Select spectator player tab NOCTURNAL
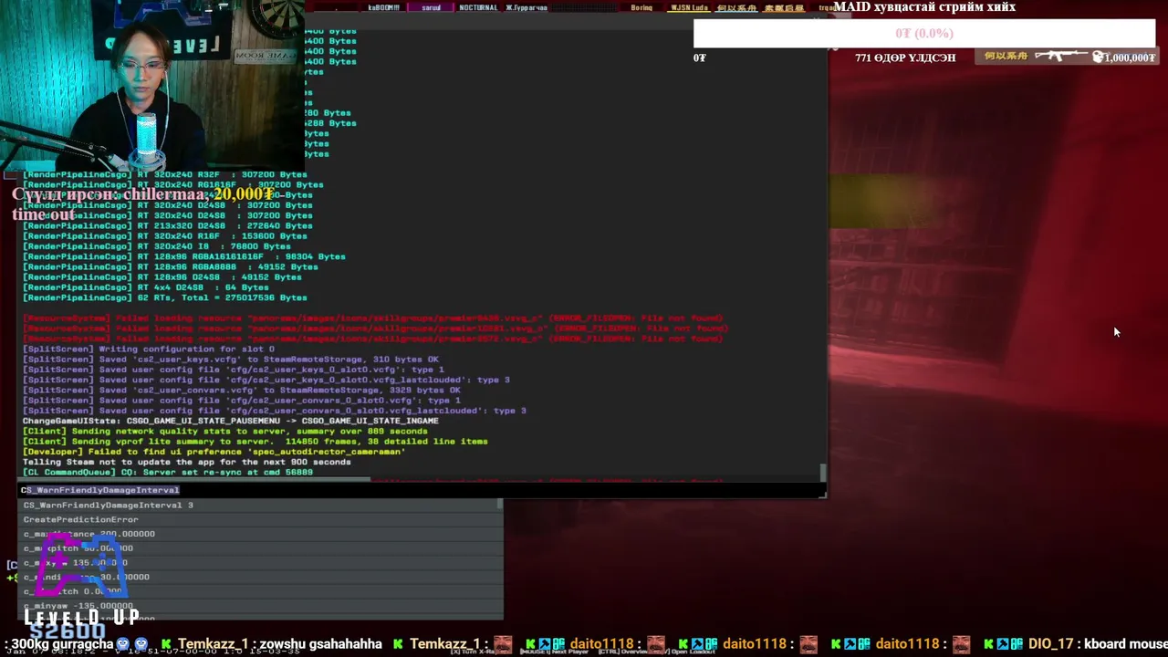 478,7
